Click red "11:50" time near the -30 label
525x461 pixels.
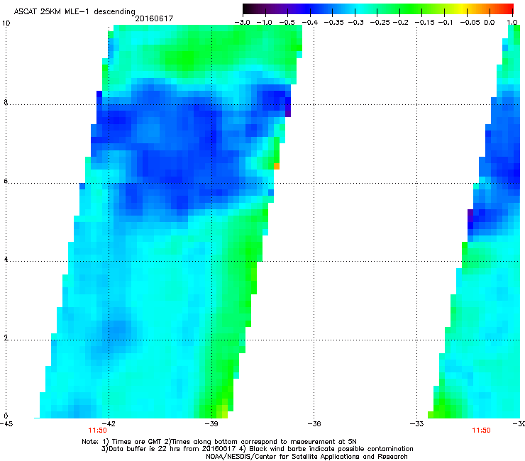pos(481,431)
